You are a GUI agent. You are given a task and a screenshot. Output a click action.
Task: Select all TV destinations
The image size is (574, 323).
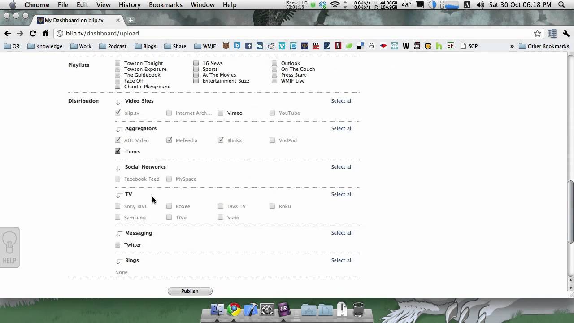pyautogui.click(x=342, y=194)
